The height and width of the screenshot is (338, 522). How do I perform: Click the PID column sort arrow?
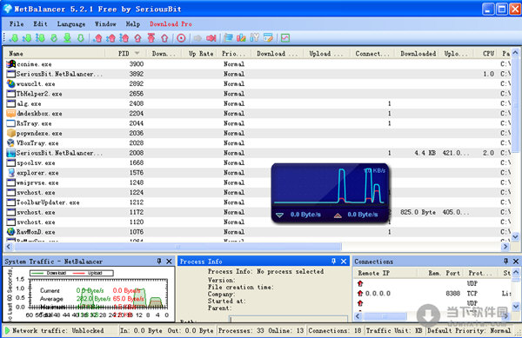(137, 54)
